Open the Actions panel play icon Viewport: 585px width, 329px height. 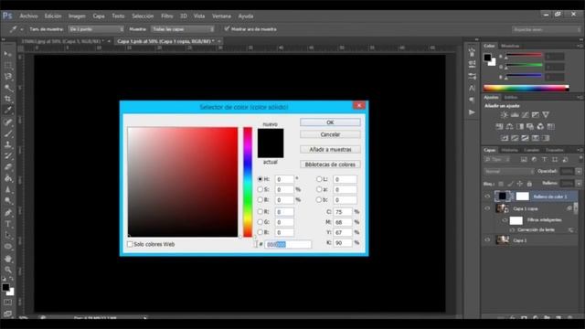(472, 111)
